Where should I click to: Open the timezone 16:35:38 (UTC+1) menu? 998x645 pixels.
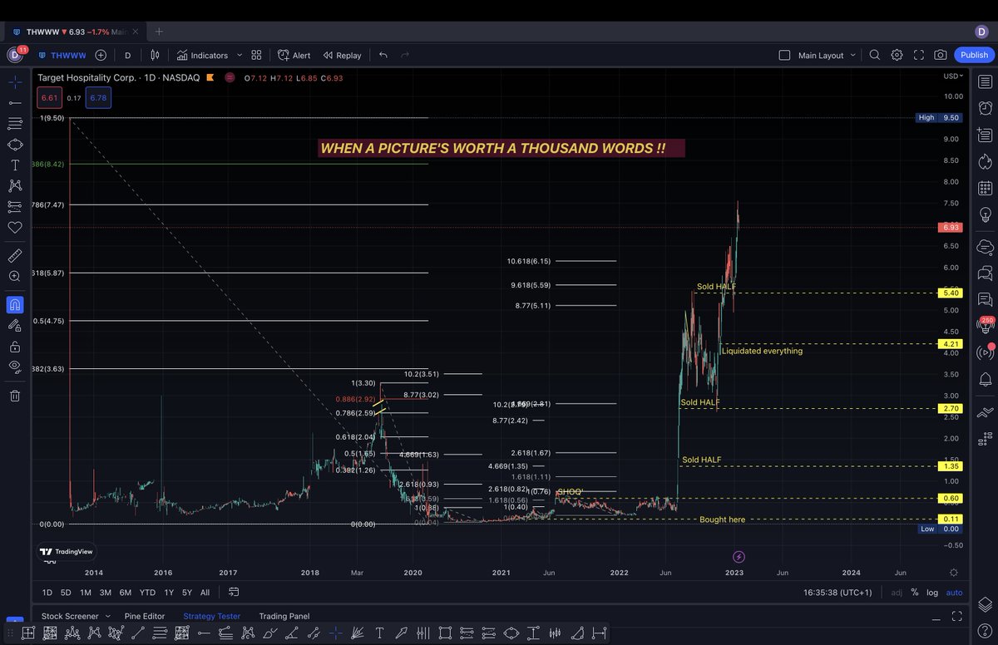[837, 593]
